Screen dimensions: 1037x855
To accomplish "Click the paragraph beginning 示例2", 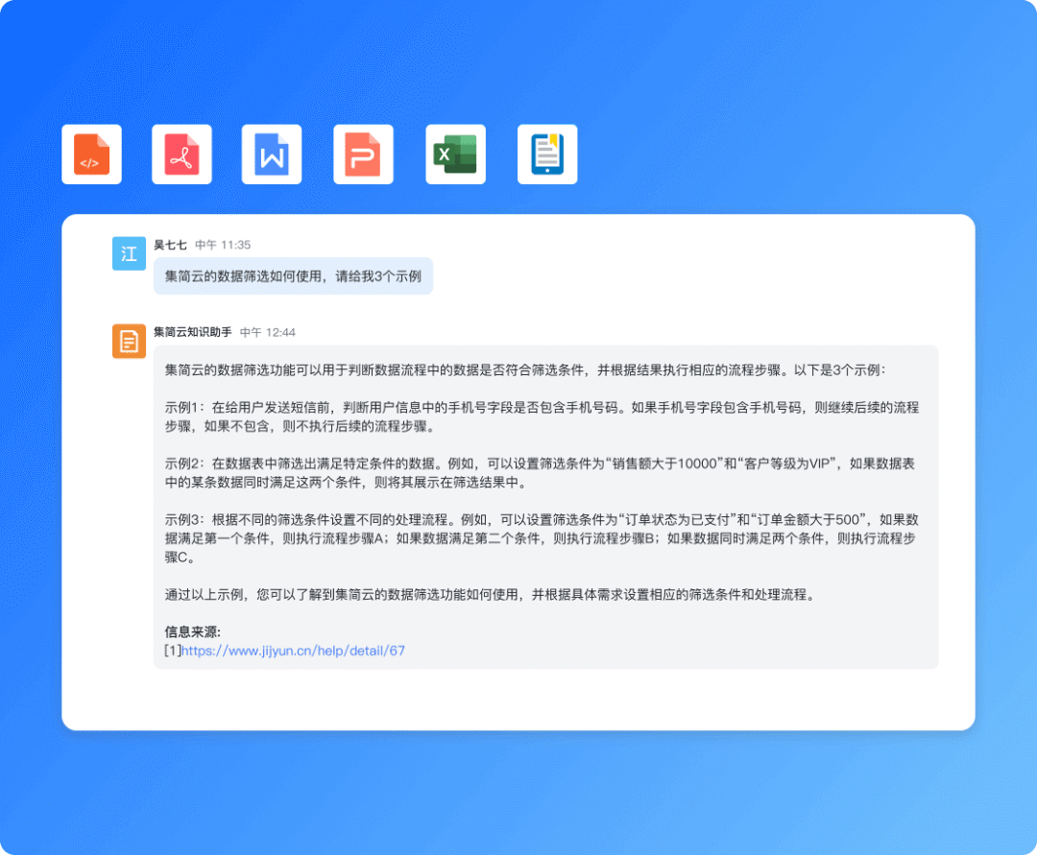I will [x=540, y=473].
